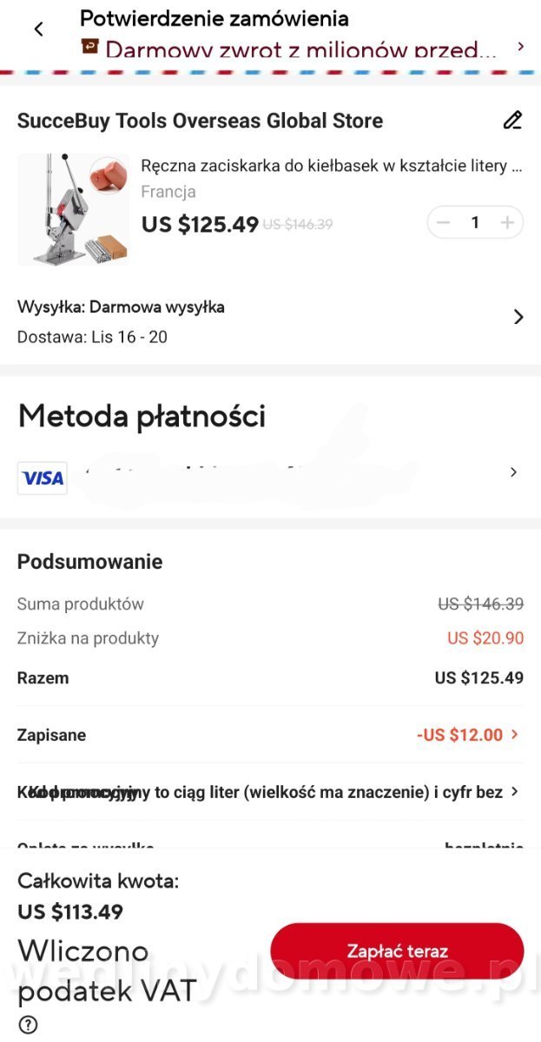Open the free returns banner icon
The width and height of the screenshot is (541, 1042).
89,46
